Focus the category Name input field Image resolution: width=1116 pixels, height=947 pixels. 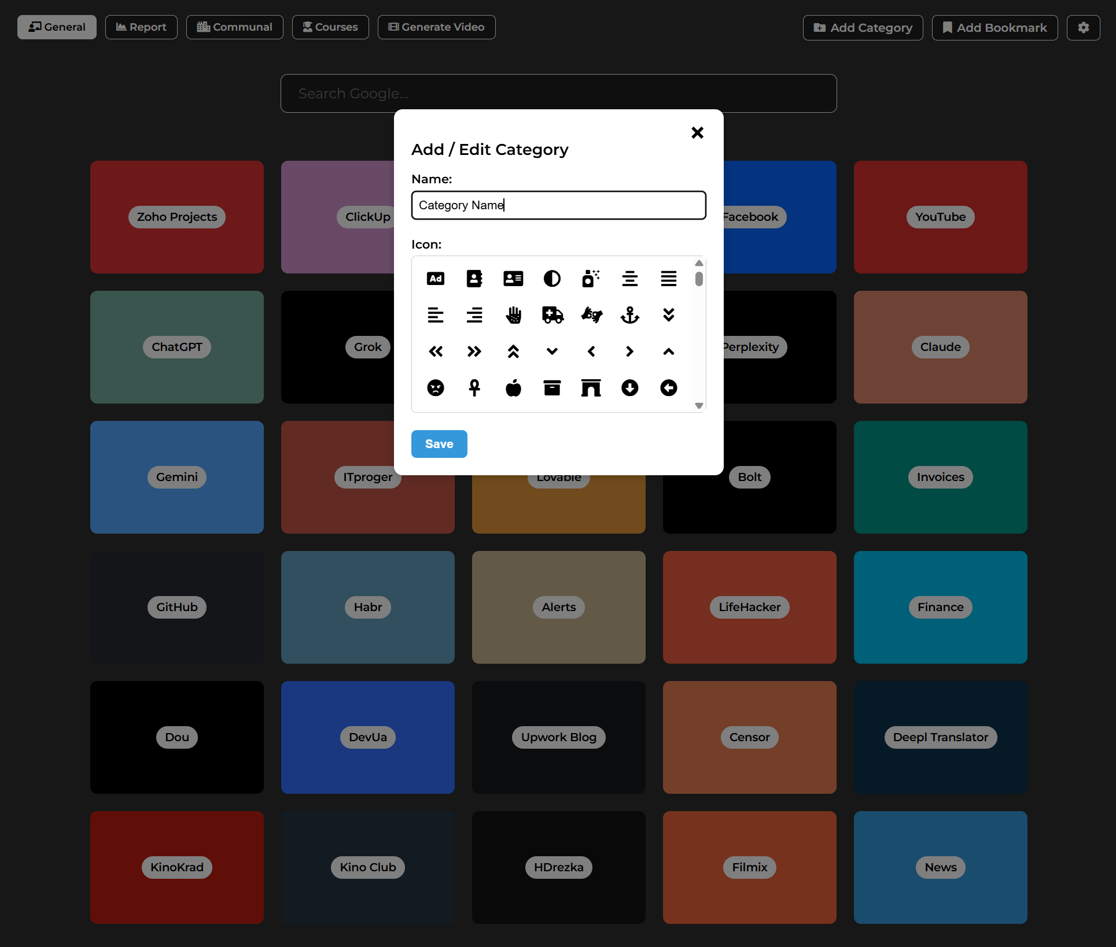(558, 205)
